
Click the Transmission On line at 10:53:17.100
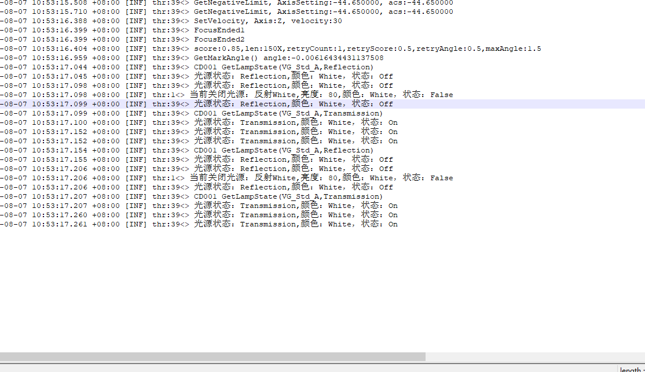[295, 122]
